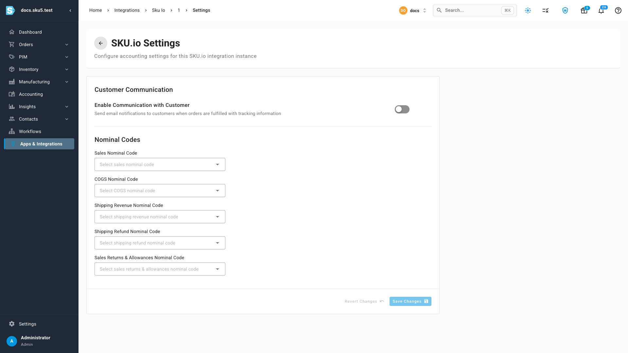Click the Workflows hierarchy icon
This screenshot has width=628, height=353.
[x=12, y=131]
